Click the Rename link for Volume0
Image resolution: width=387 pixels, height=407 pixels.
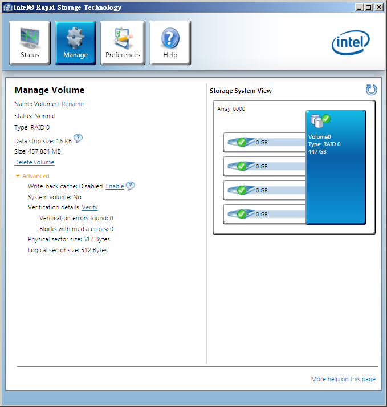[x=72, y=104]
